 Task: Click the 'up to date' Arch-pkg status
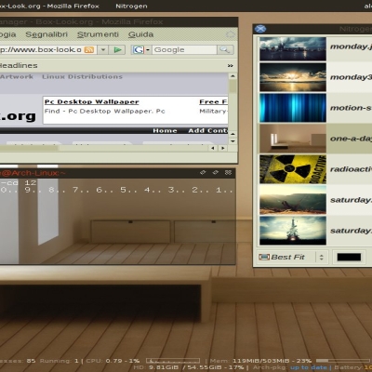click(x=308, y=367)
